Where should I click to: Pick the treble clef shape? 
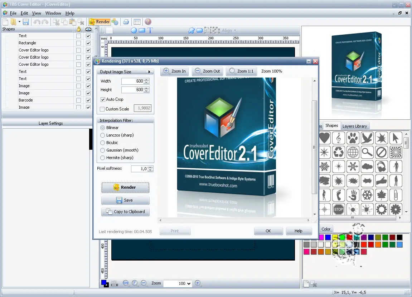(339, 138)
